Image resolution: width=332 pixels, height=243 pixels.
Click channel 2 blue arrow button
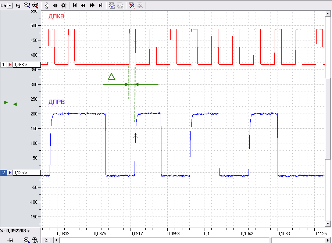pos(10,173)
